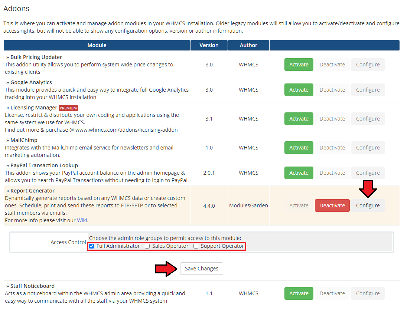This screenshot has height=319, width=404.
Task: Open Configure for Bulk Pricing Updater
Action: [x=368, y=65]
